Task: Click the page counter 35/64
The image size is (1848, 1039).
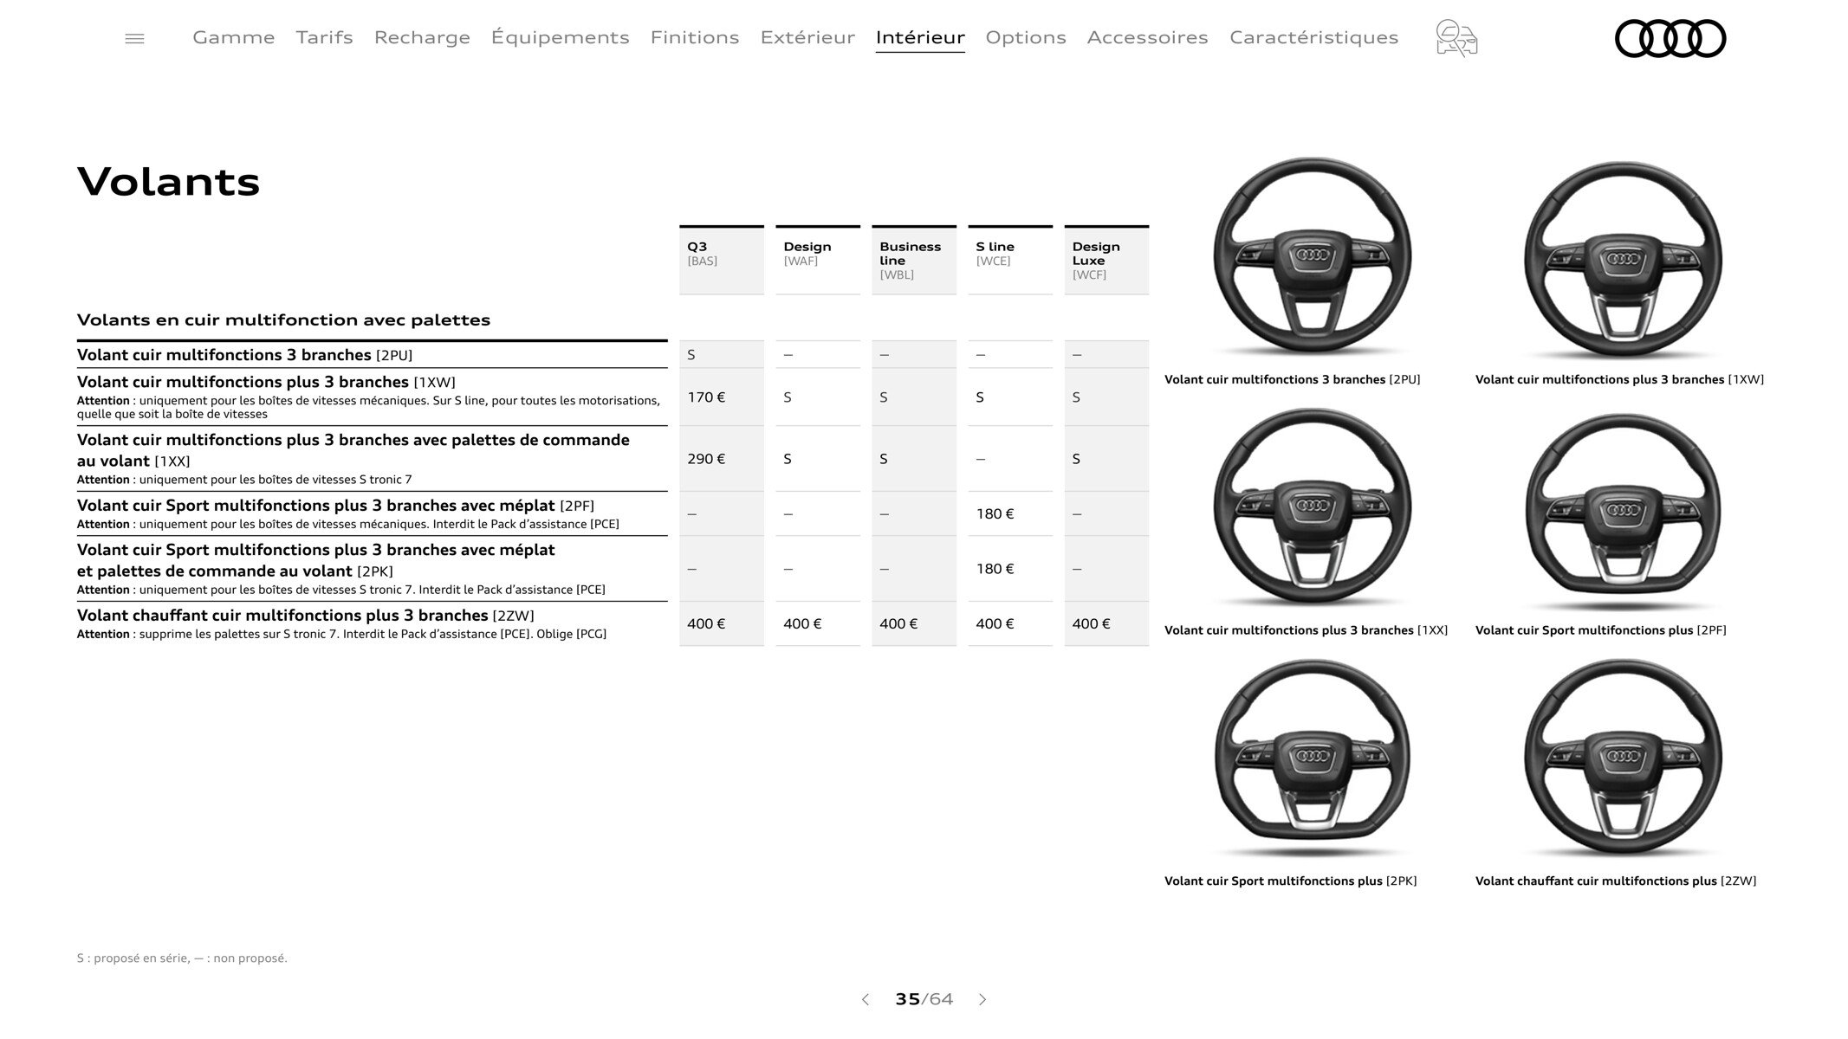Action: (924, 999)
